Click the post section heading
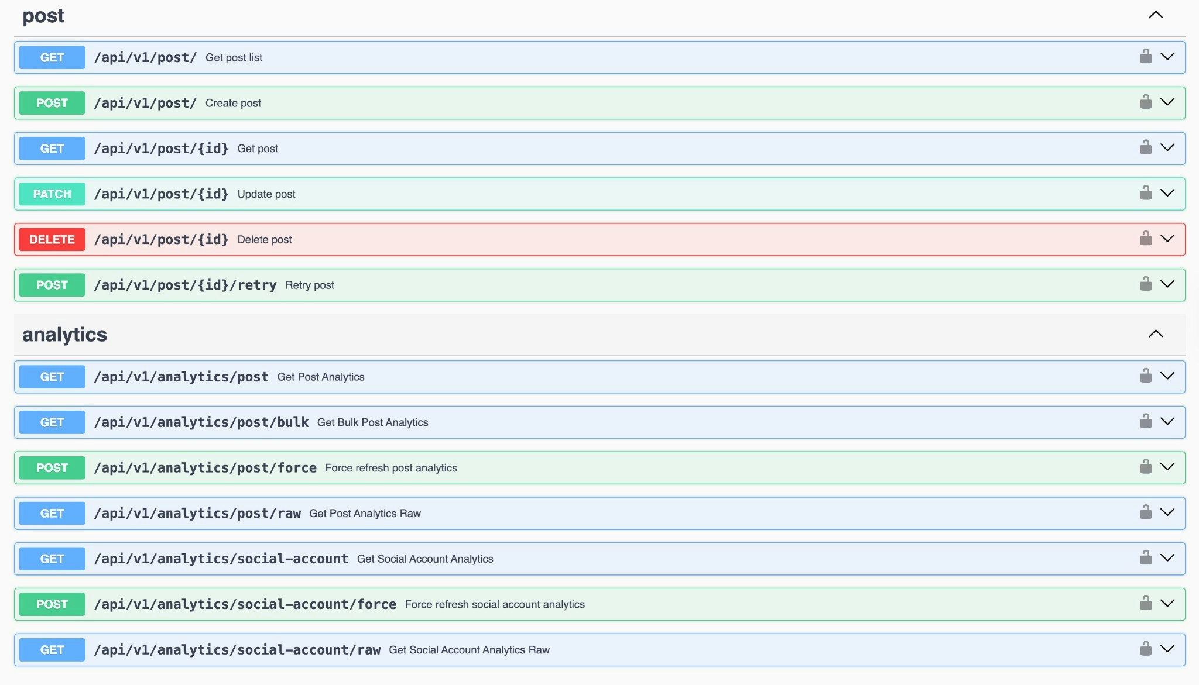 click(x=43, y=16)
